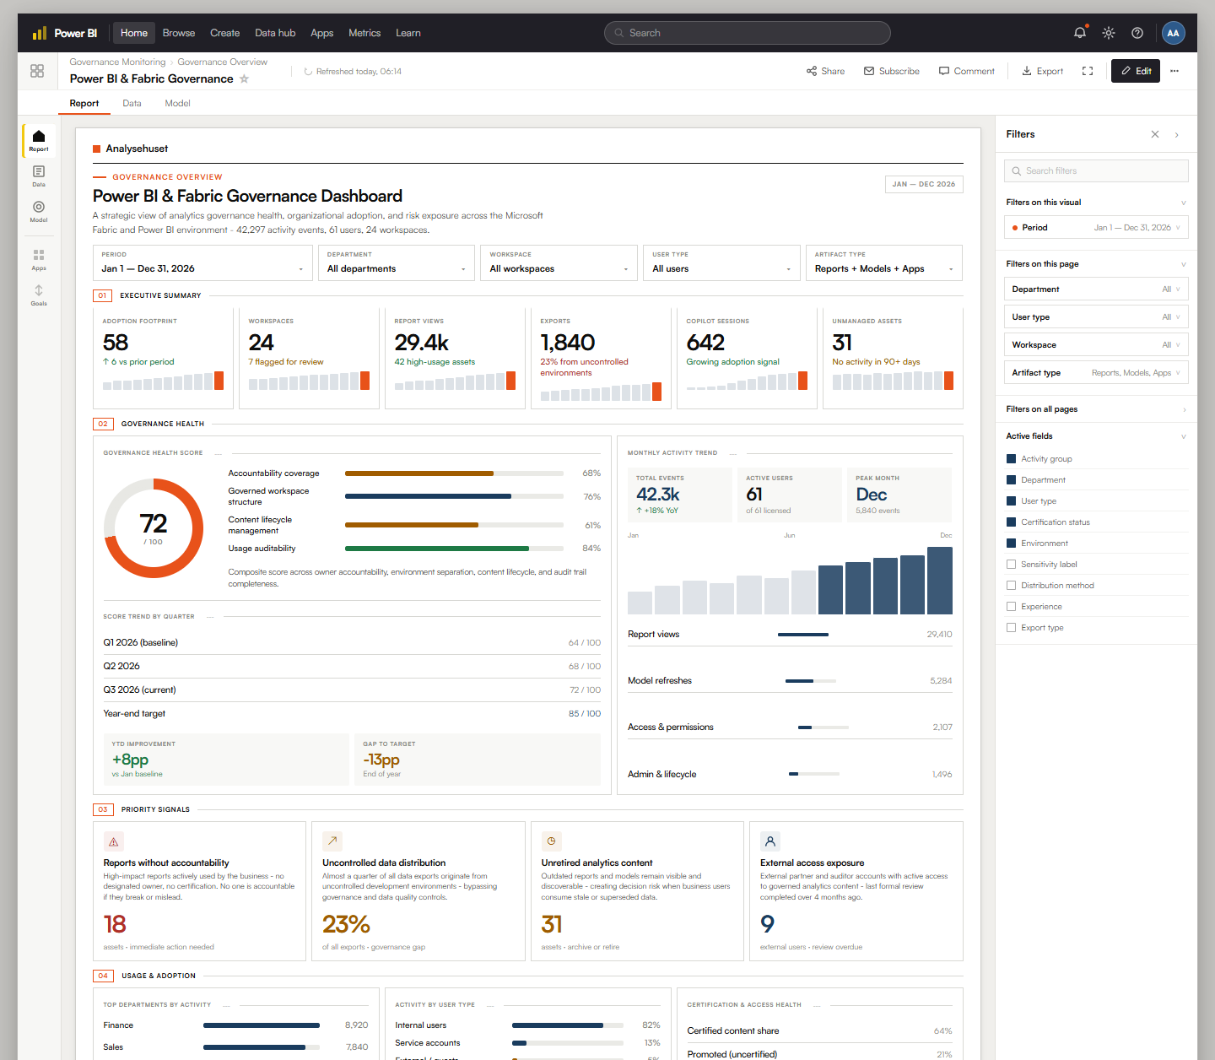The height and width of the screenshot is (1060, 1215).
Task: Toggle theme with the sun icon
Action: point(1109,33)
